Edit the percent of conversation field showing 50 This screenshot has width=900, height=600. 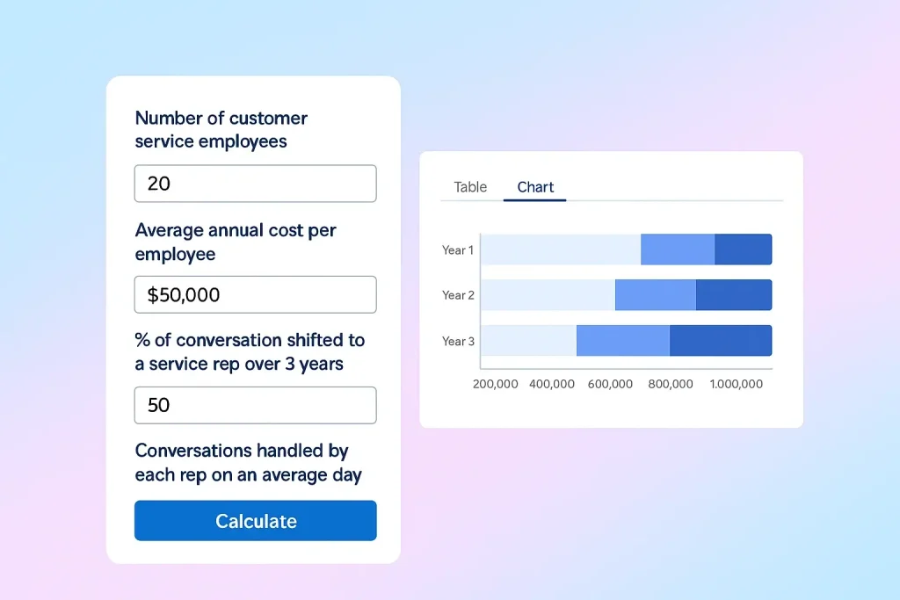click(256, 406)
